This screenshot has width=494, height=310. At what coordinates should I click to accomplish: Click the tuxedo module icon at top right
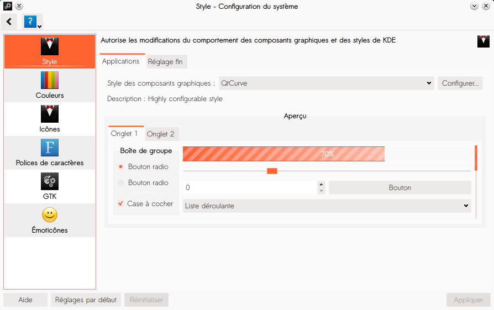(484, 41)
